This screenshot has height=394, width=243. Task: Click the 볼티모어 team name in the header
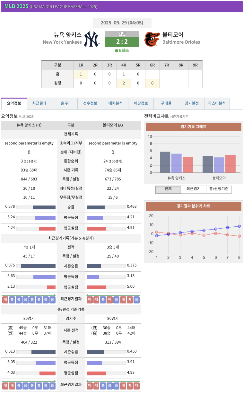[x=173, y=35]
